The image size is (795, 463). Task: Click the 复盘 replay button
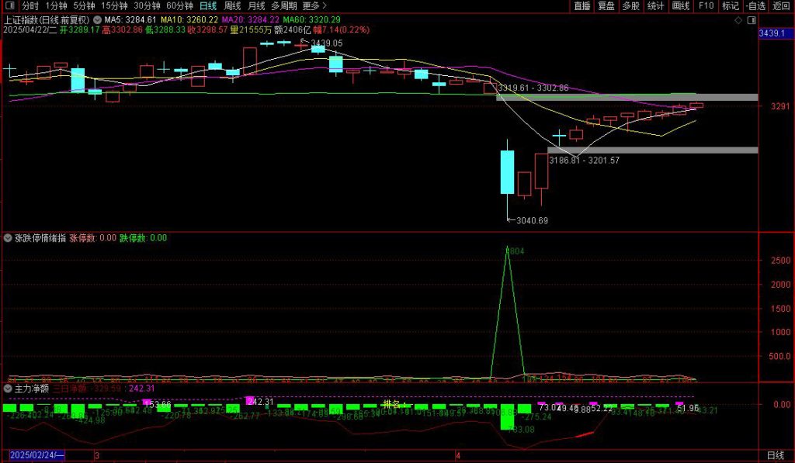pos(606,5)
